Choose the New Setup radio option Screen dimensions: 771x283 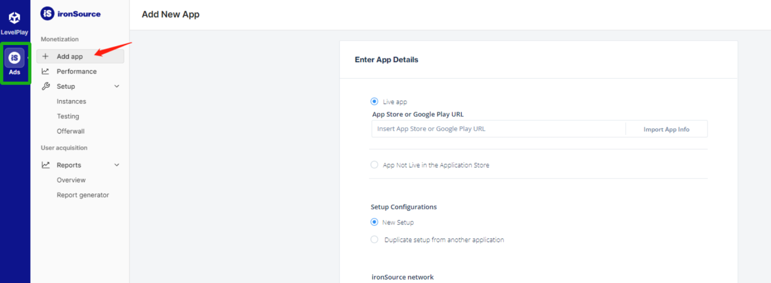[x=374, y=223]
